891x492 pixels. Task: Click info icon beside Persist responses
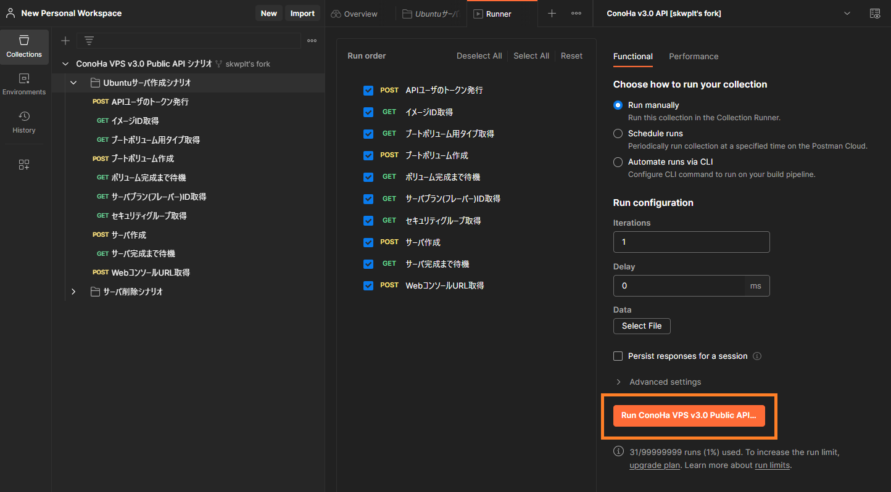pos(757,356)
